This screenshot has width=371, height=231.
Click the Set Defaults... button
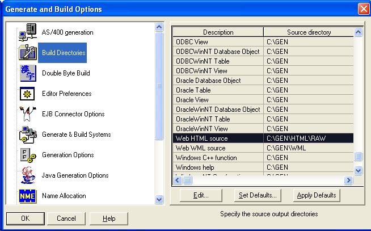click(x=258, y=195)
